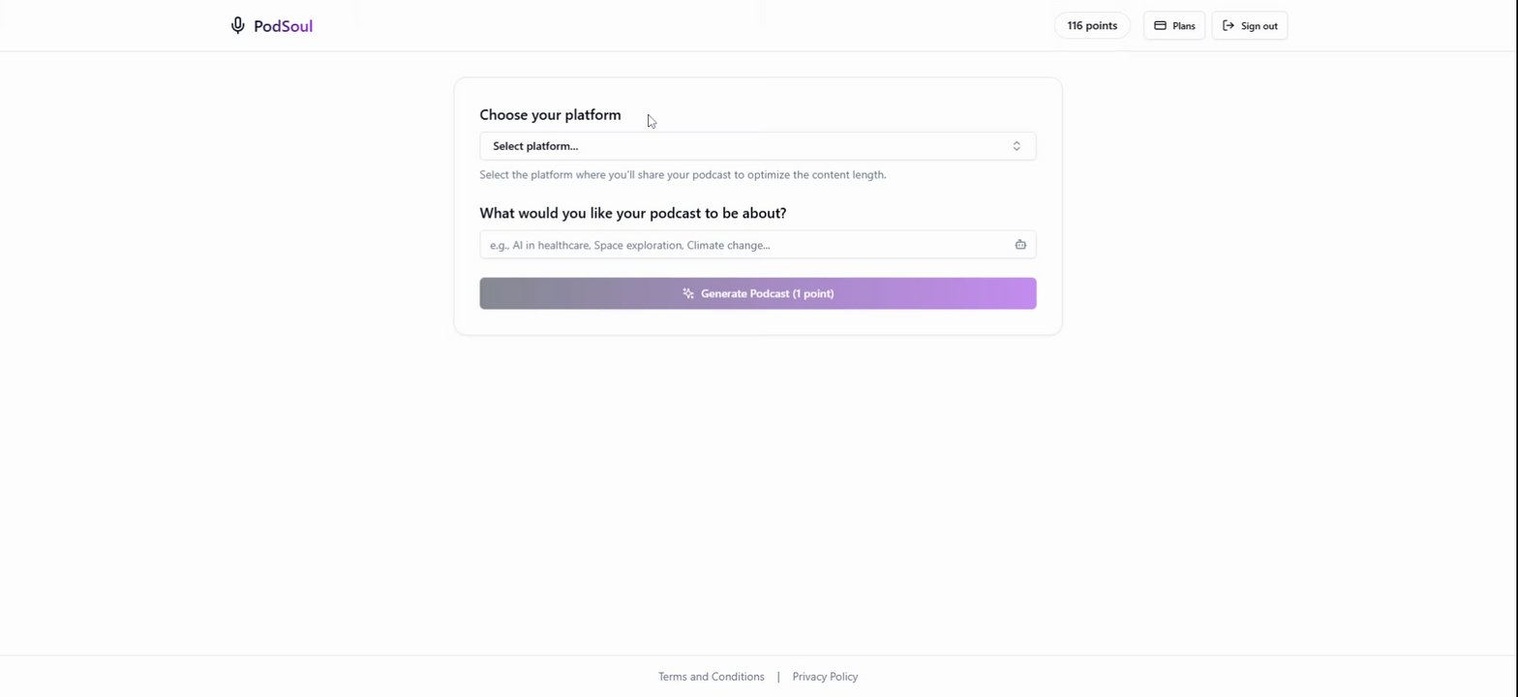Viewport: 1518px width, 697px height.
Task: Click the Choose your platform heading
Action: [550, 115]
